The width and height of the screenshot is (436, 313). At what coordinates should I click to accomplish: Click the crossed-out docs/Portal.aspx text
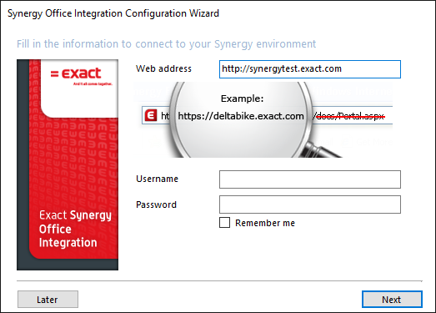pos(348,116)
